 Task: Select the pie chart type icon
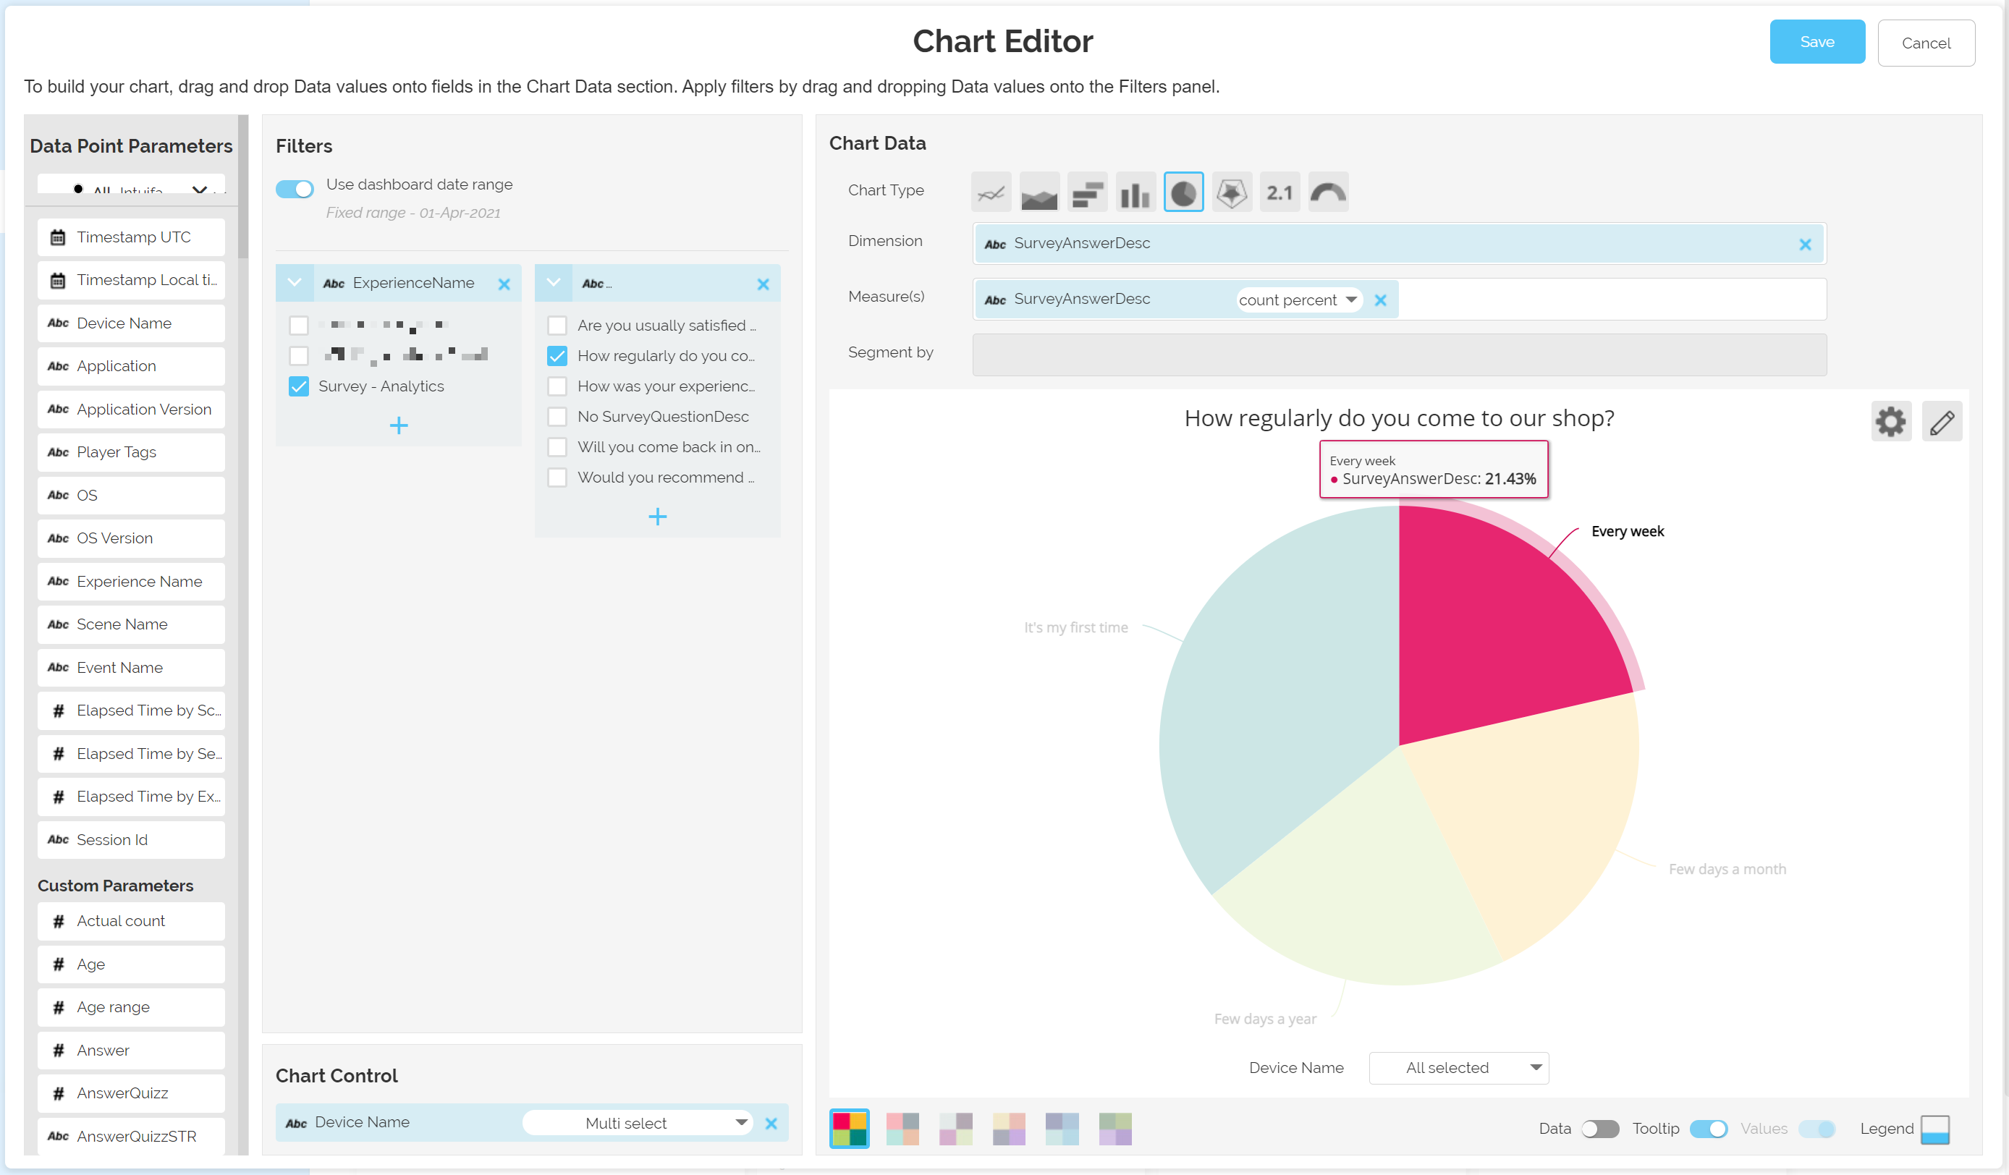tap(1183, 192)
